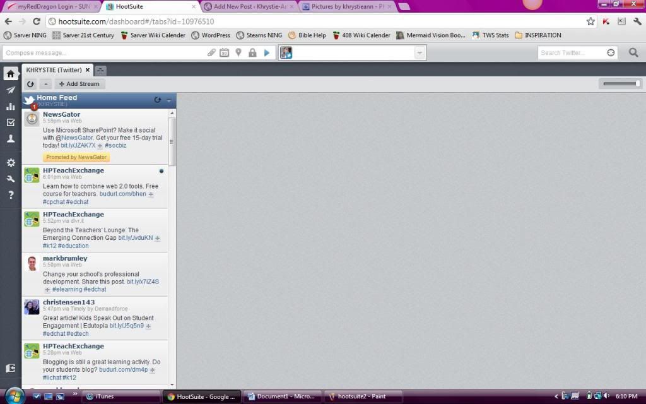The height and width of the screenshot is (404, 646).
Task: Open refresh interval dropdown arrow
Action: pos(45,84)
